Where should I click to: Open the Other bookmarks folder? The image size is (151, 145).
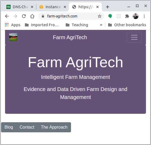tap(127, 25)
